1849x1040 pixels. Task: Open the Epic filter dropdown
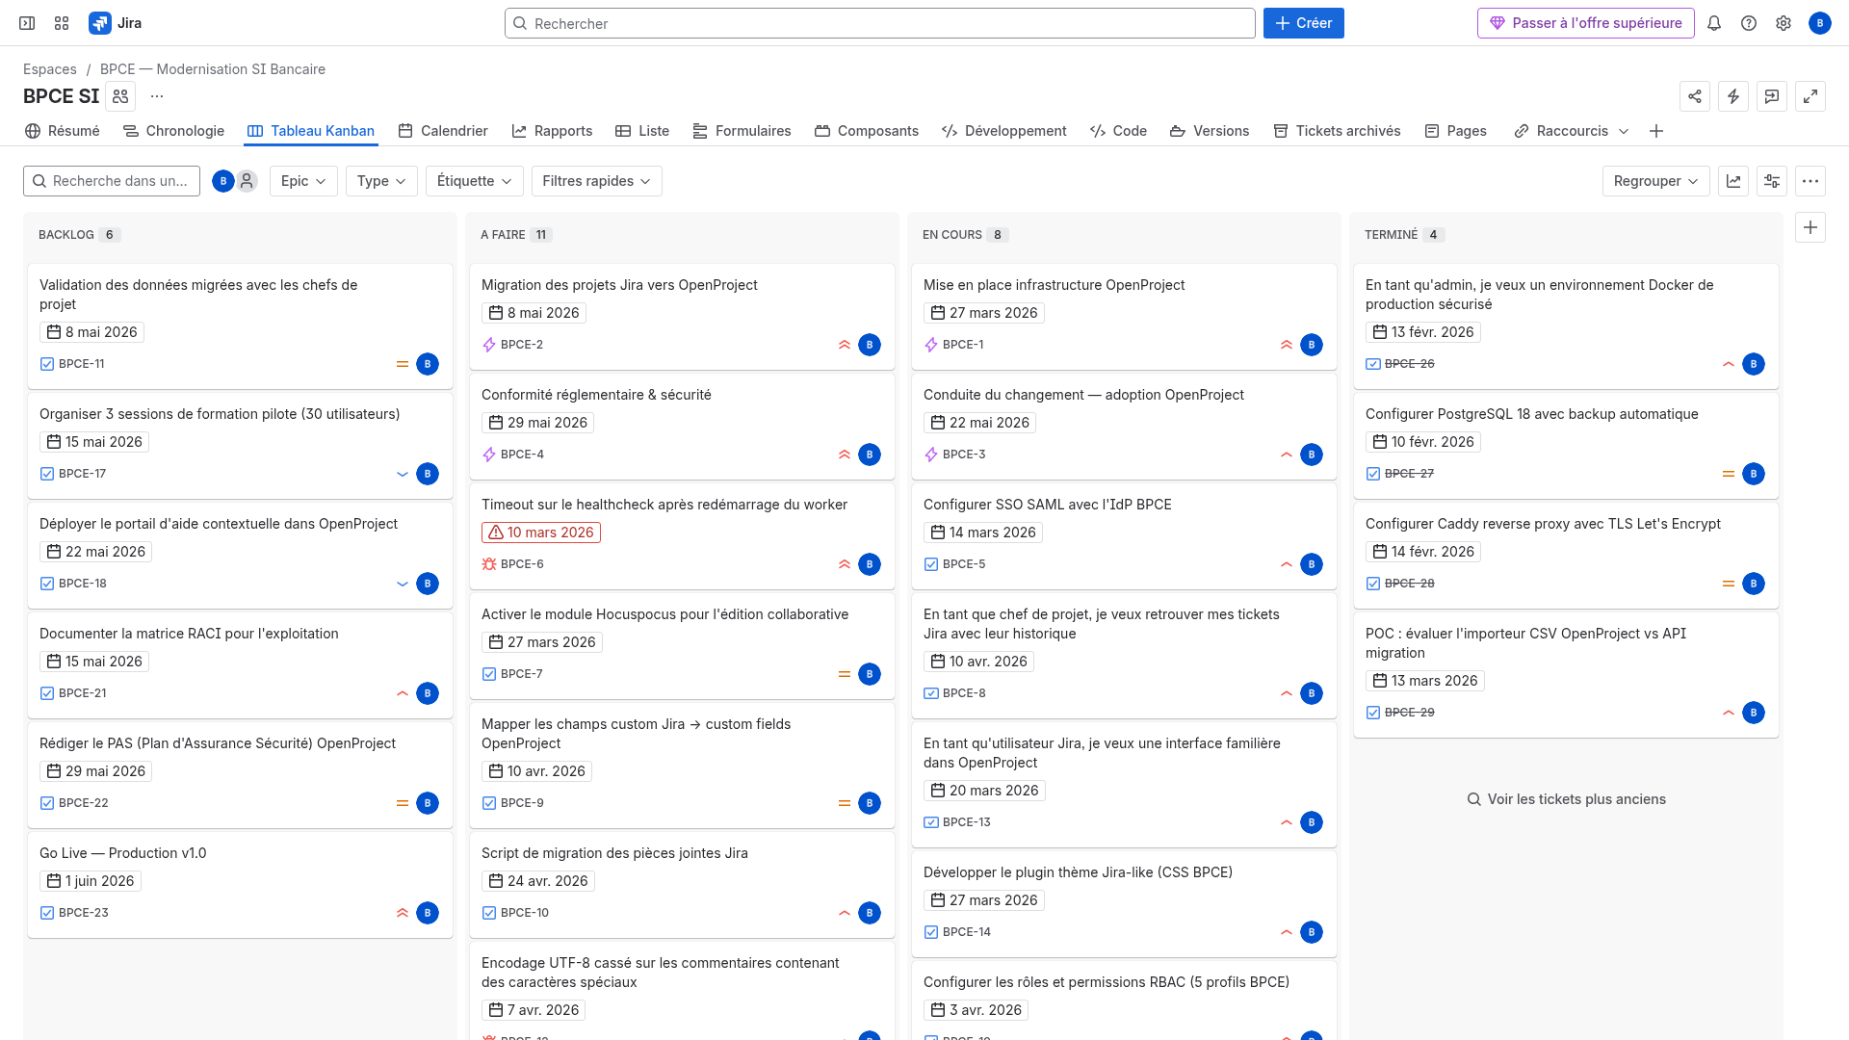pos(303,181)
